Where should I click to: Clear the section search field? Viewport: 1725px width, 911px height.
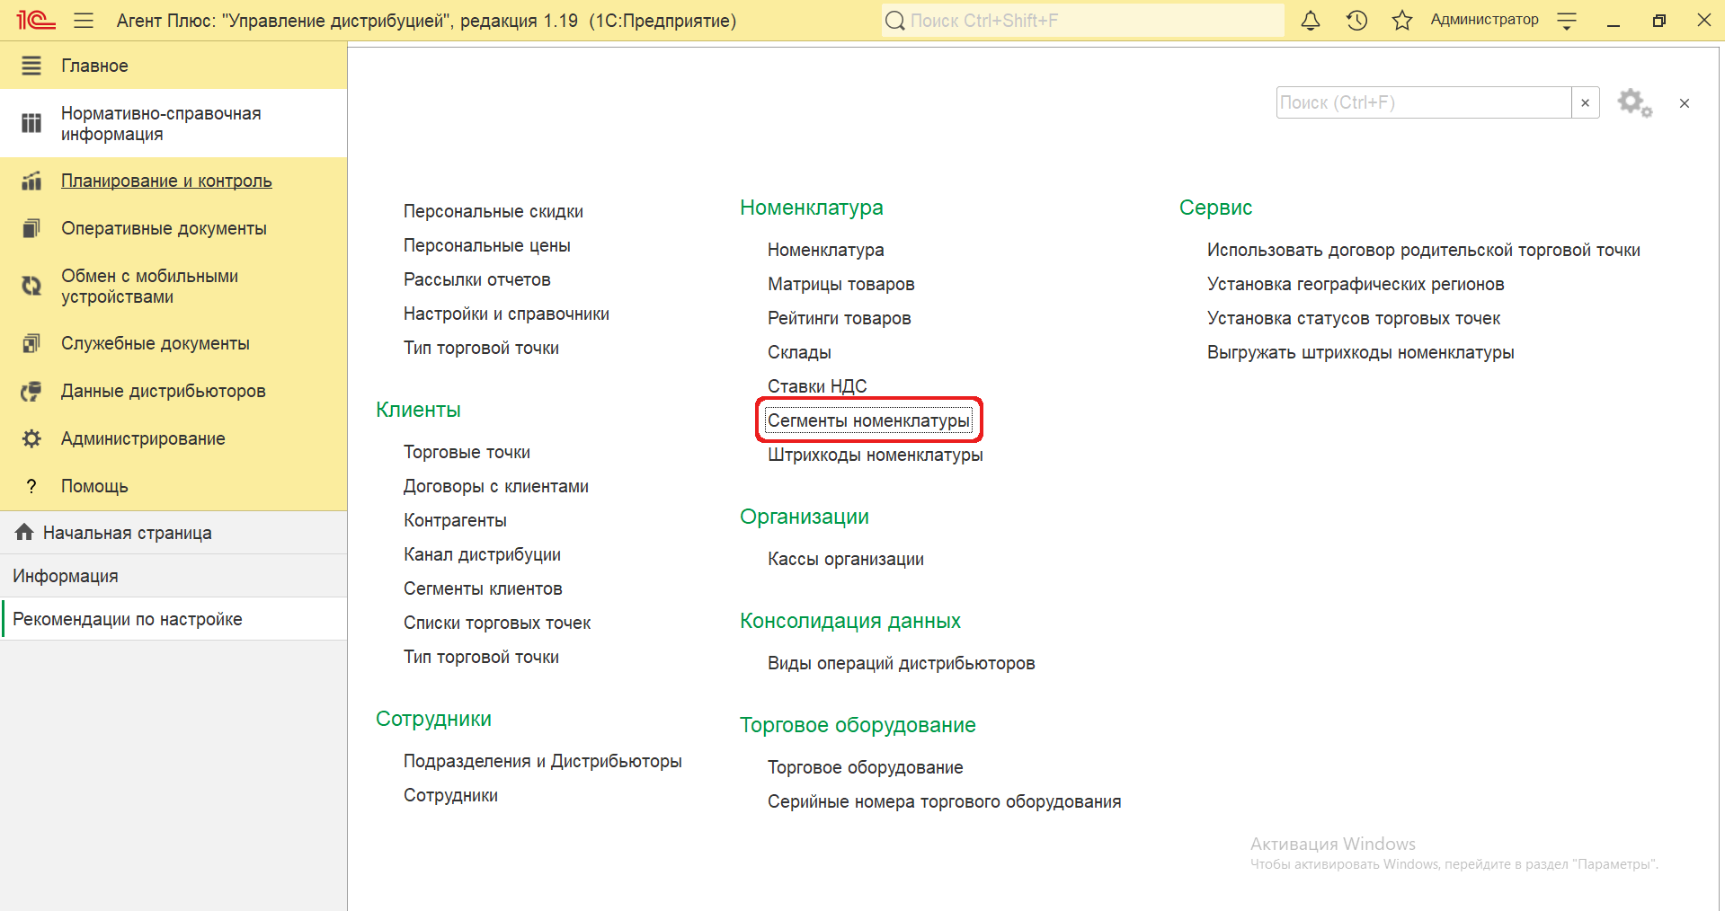tap(1585, 102)
